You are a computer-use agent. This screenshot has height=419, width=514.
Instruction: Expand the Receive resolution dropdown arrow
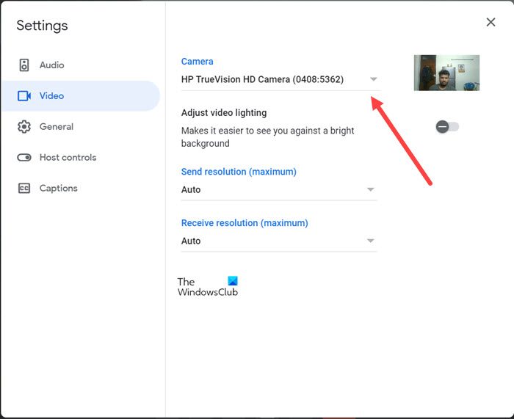pyautogui.click(x=371, y=241)
